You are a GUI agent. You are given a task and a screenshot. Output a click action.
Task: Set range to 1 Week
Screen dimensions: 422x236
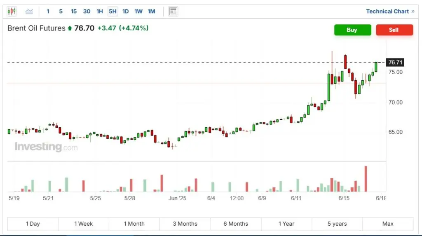83,224
